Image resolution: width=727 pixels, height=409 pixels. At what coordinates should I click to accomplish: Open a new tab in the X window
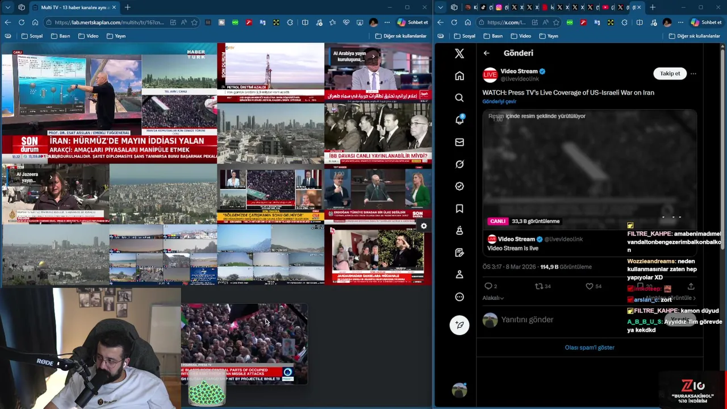coord(652,7)
